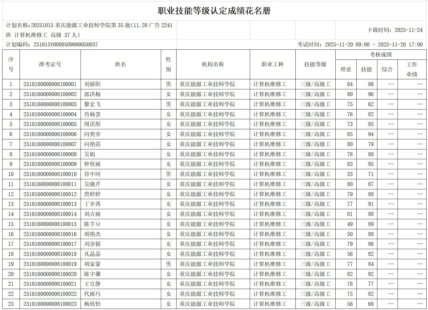Click the 考试时间 date range text
Image resolution: width=428 pixels, height=310 pixels.
pyautogui.click(x=360, y=45)
